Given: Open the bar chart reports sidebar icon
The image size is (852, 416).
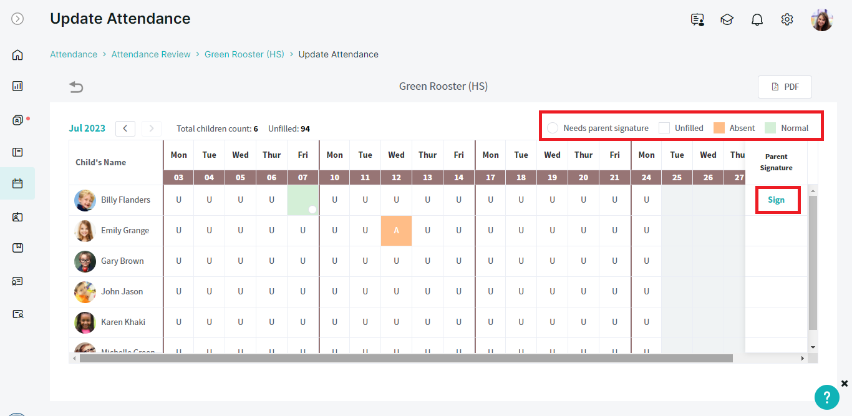Looking at the screenshot, I should pyautogui.click(x=17, y=86).
